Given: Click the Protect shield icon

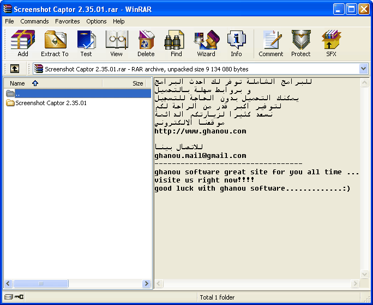Looking at the screenshot, I should pos(301,43).
